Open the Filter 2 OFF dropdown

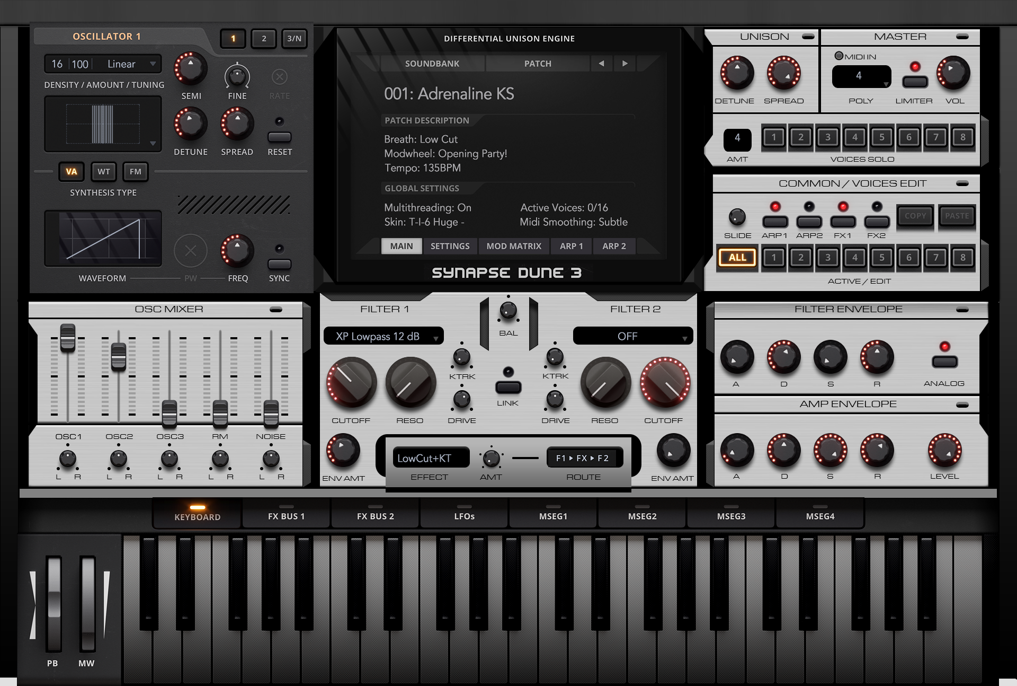633,336
